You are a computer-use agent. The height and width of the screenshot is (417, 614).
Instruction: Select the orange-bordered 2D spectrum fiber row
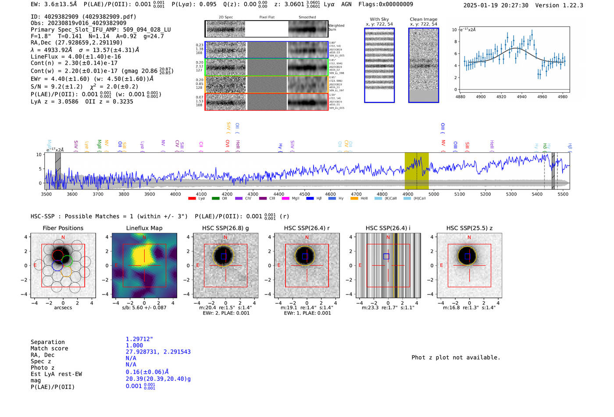click(267, 84)
